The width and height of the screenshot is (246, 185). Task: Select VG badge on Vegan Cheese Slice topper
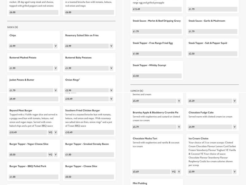[50, 154]
